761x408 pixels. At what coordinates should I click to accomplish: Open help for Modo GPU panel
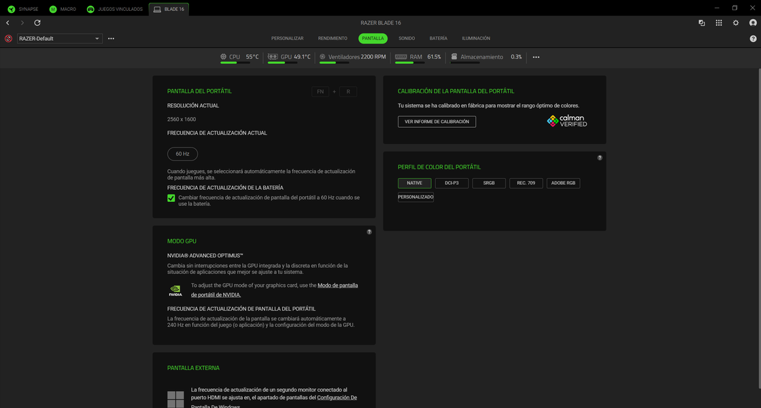pyautogui.click(x=369, y=232)
